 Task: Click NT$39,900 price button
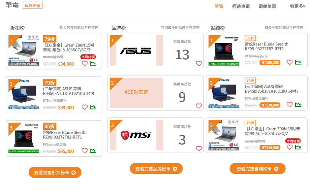pos(270,105)
